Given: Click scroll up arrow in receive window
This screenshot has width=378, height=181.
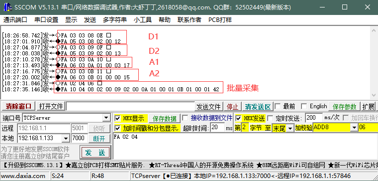Looking at the screenshot, I should click(x=374, y=30).
